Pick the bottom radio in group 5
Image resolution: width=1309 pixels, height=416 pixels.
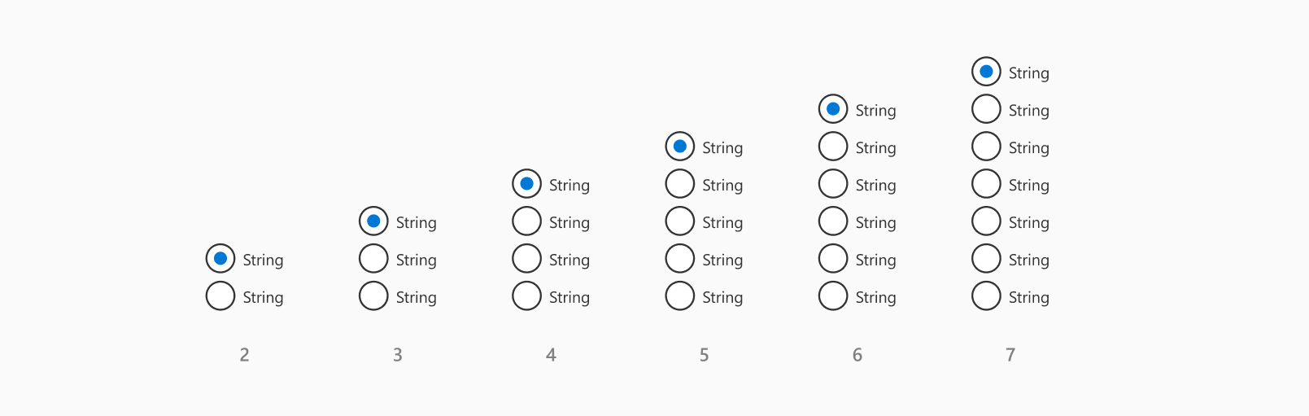[x=680, y=296]
